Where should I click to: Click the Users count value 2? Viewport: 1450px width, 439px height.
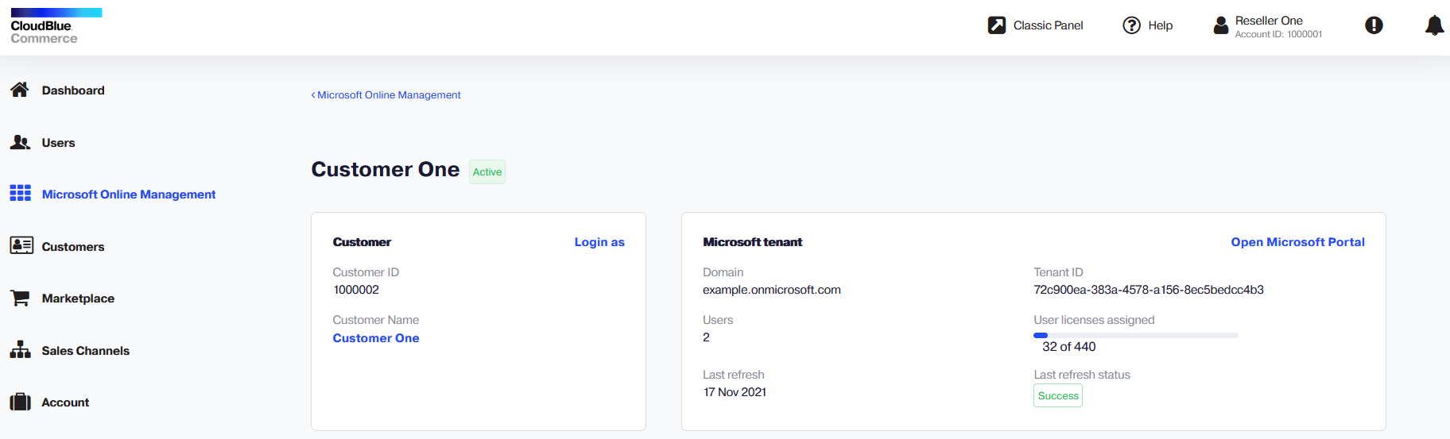coord(706,337)
